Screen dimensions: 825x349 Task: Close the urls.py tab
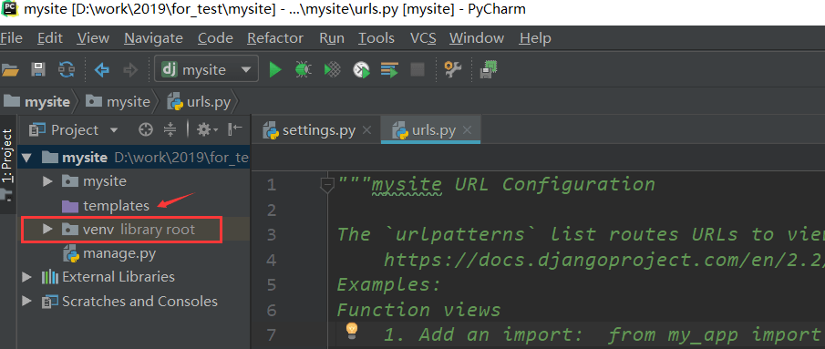pos(467,129)
